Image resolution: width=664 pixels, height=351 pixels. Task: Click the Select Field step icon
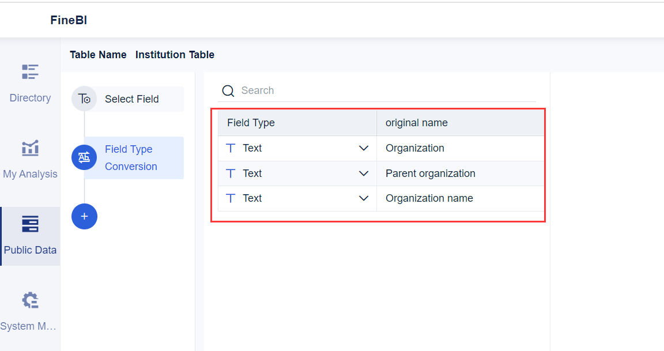(x=84, y=99)
